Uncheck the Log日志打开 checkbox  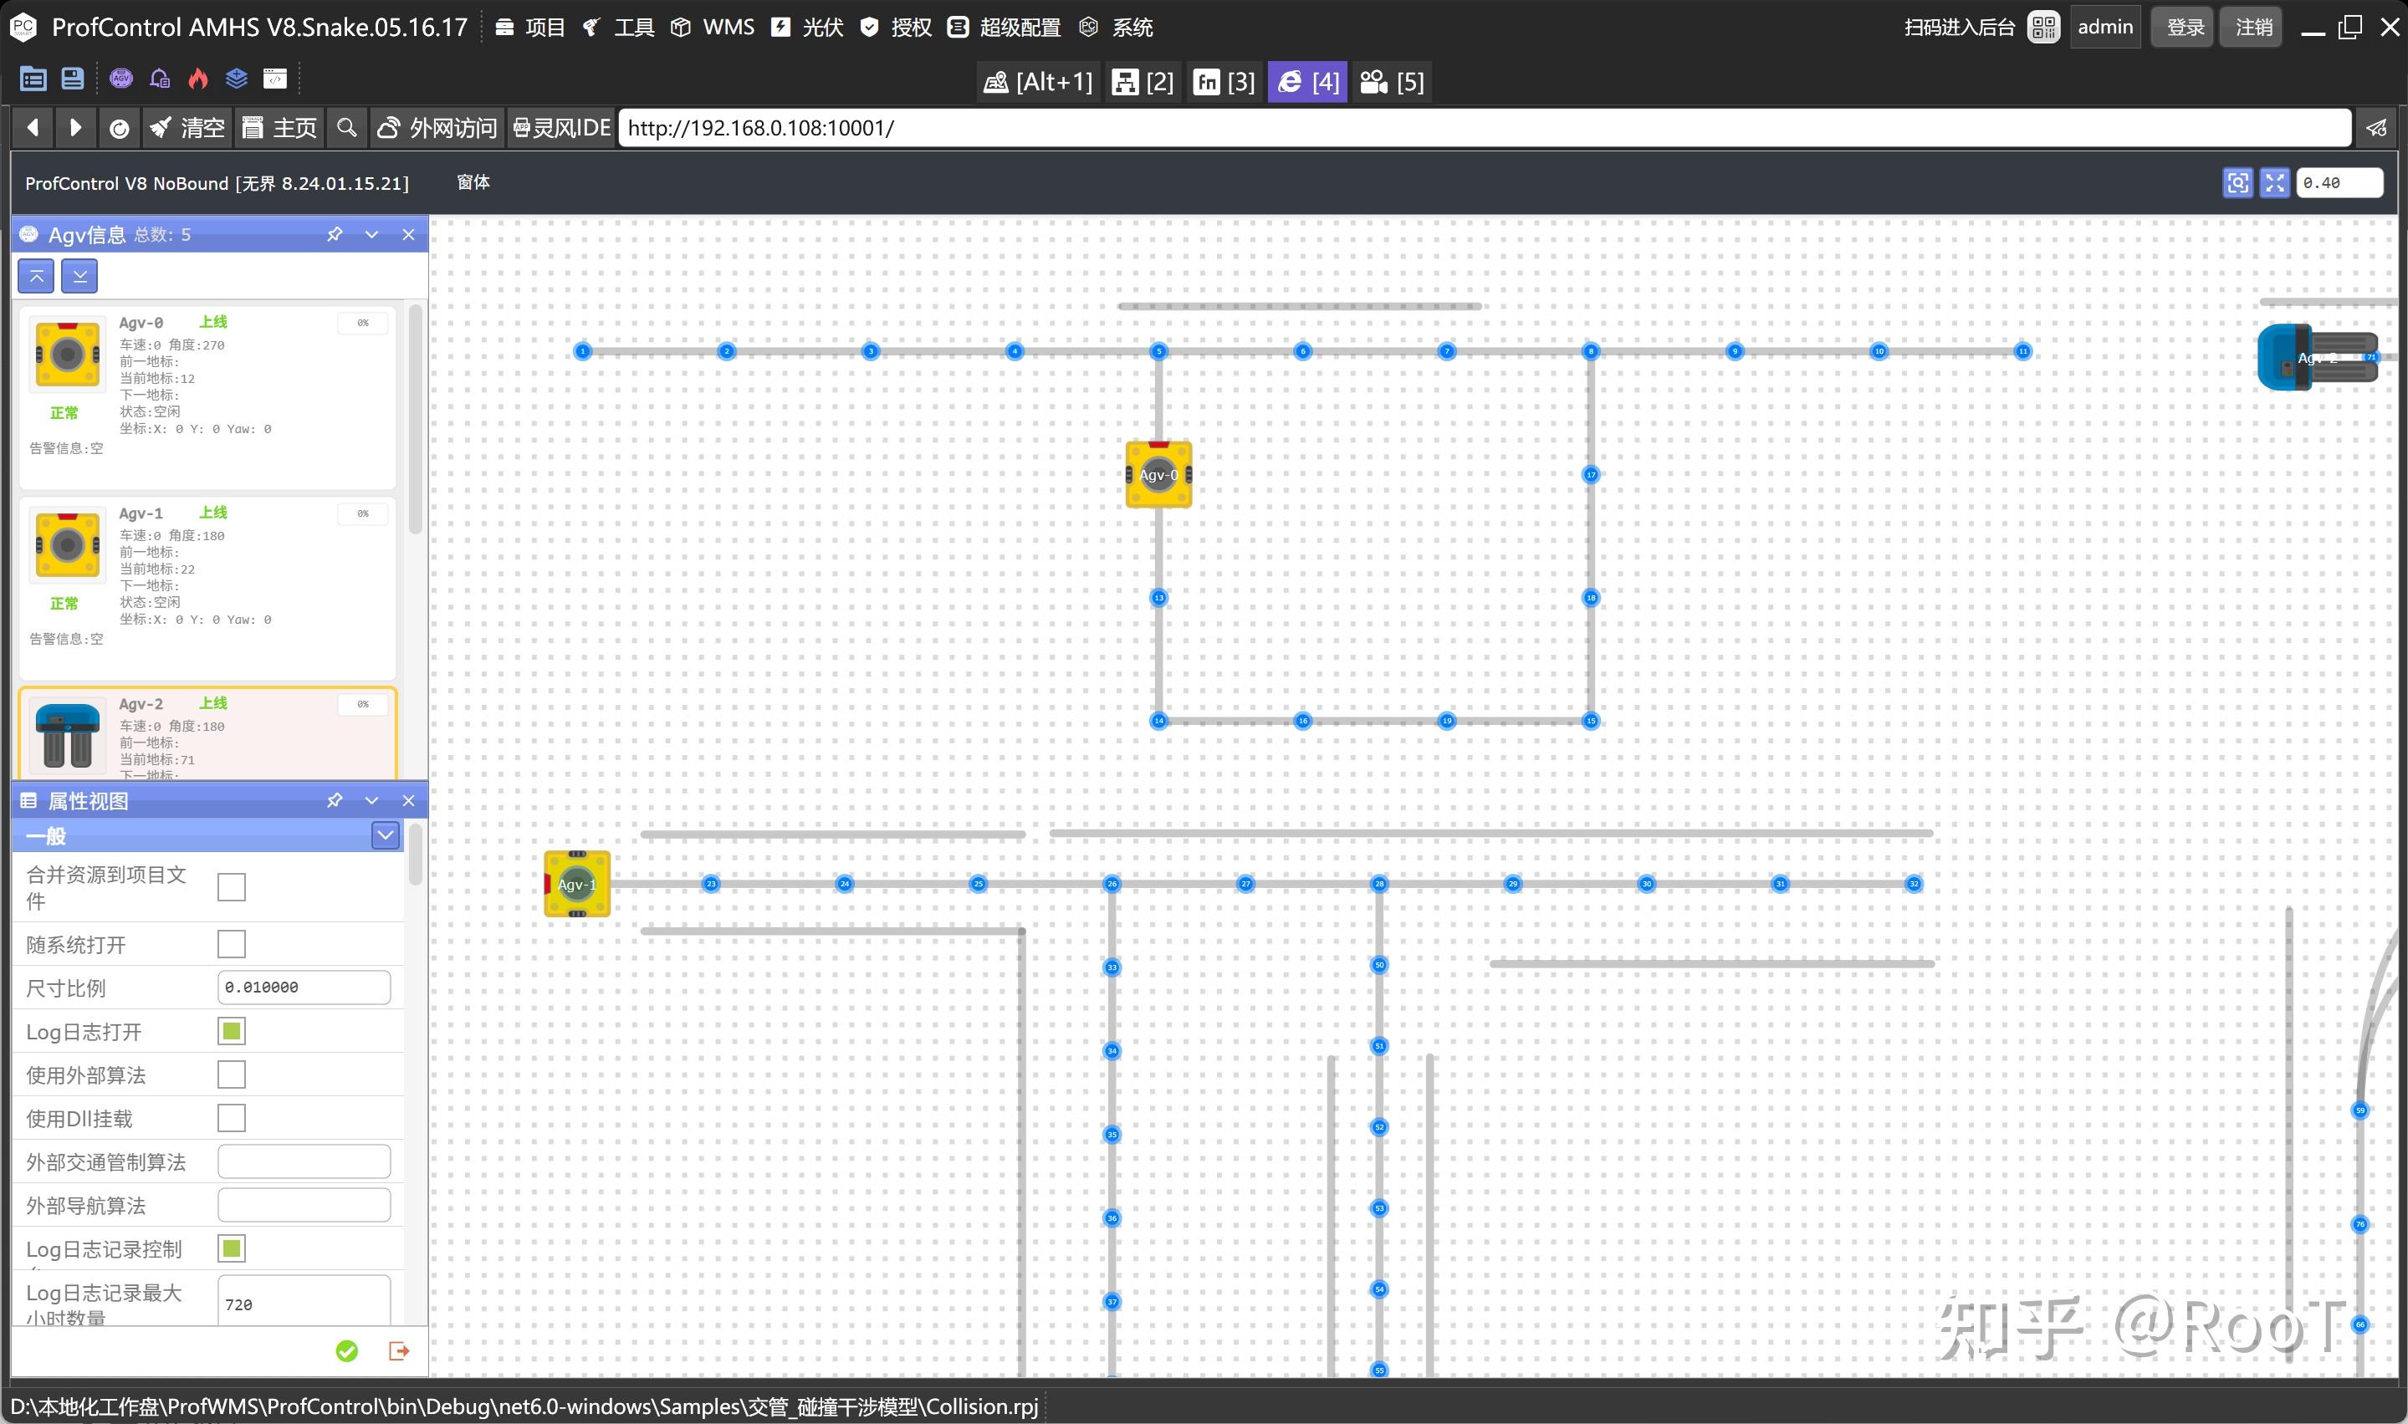tap(232, 1032)
